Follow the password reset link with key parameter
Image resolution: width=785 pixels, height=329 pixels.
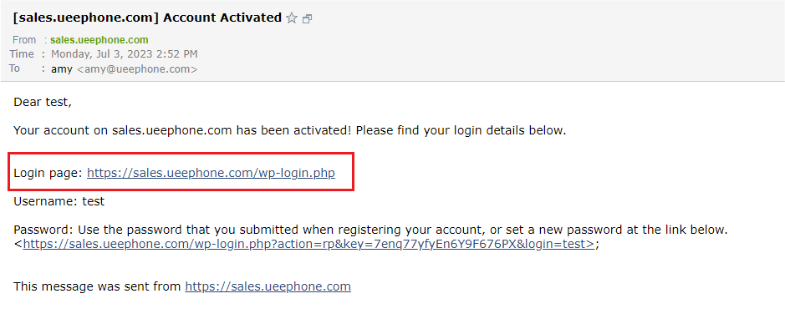(x=308, y=244)
